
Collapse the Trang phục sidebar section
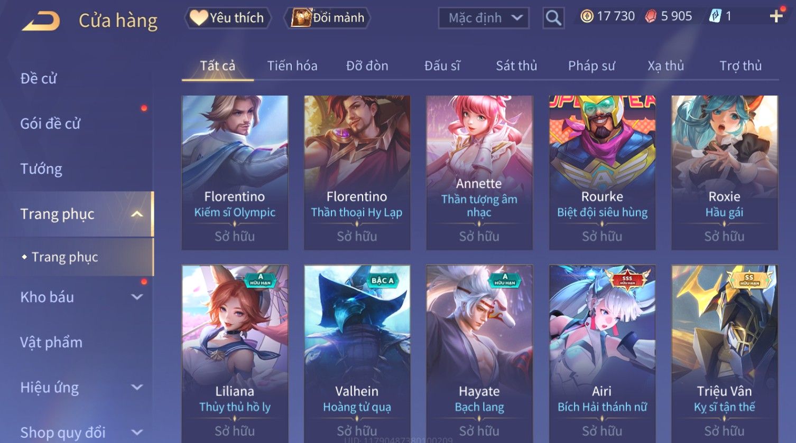pyautogui.click(x=137, y=214)
